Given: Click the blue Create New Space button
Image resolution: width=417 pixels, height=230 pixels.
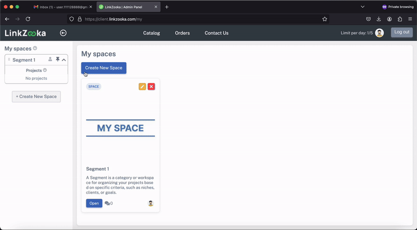Looking at the screenshot, I should coord(104,68).
